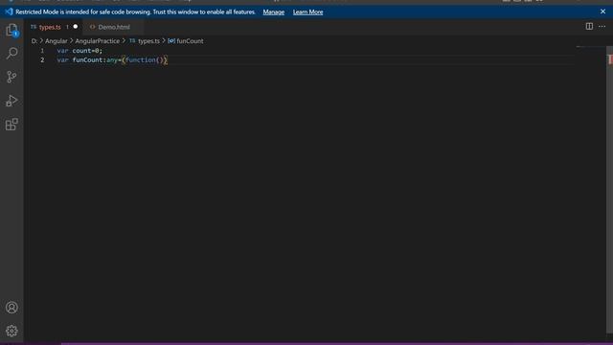The image size is (613, 345).
Task: Click unsaved dot on types.ts tab
Action: coord(76,27)
